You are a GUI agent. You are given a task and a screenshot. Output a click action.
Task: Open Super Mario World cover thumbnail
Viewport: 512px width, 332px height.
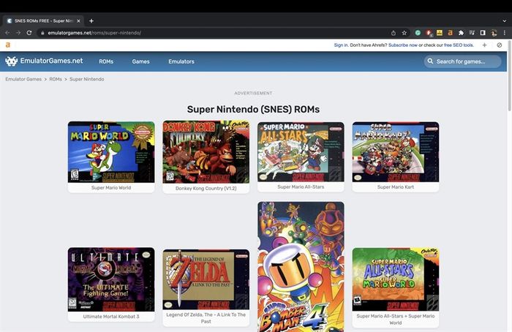pyautogui.click(x=111, y=152)
